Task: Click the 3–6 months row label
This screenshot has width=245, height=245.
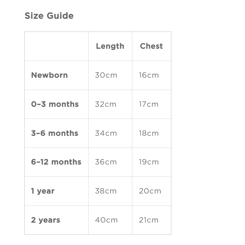Action: click(x=55, y=133)
